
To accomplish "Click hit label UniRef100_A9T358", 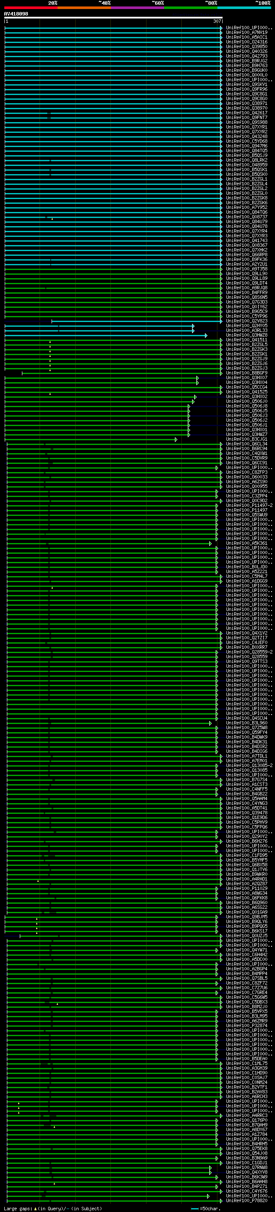I will pos(247,269).
